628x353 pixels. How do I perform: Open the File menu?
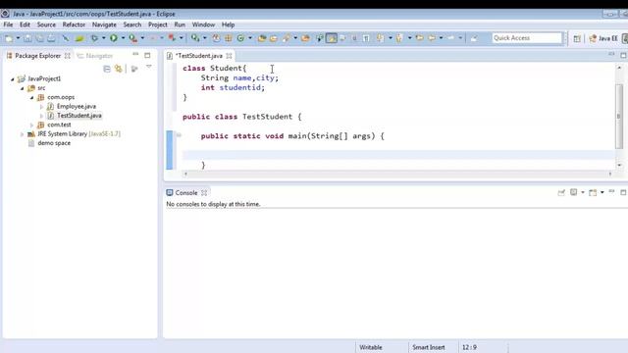(8, 25)
